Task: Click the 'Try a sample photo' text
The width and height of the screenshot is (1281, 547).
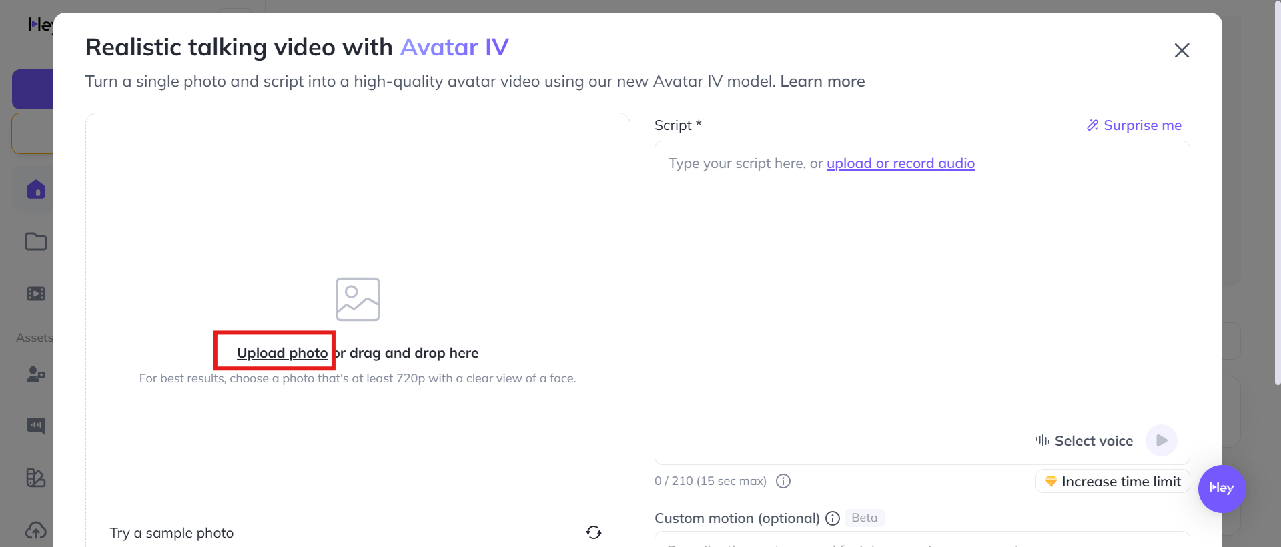Action: (171, 533)
